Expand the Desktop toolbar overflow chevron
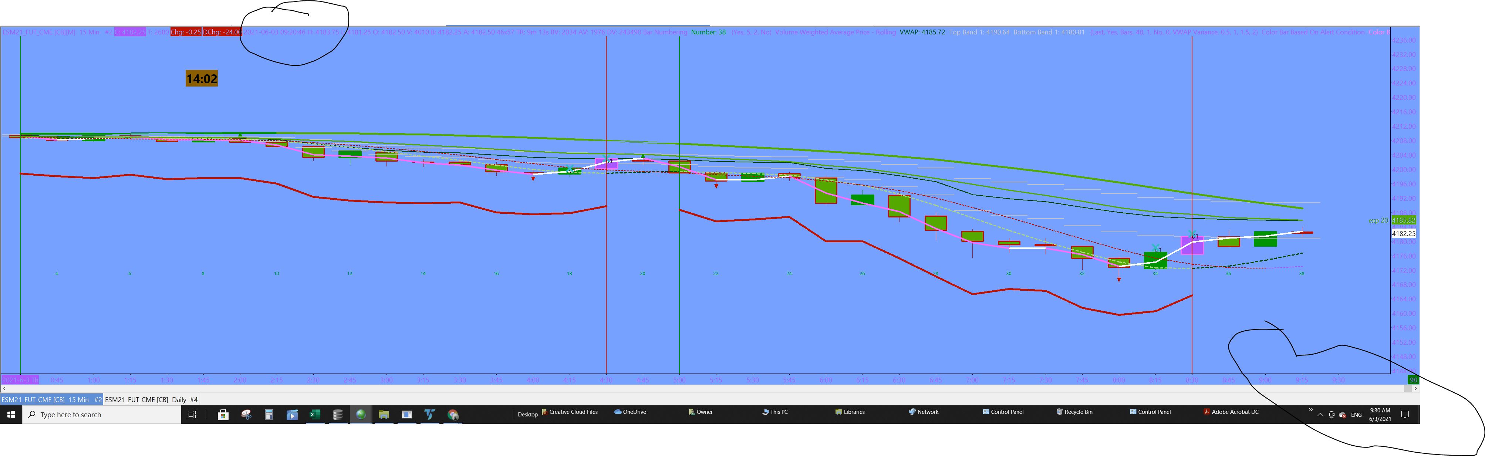This screenshot has height=456, width=1485. [x=1310, y=410]
